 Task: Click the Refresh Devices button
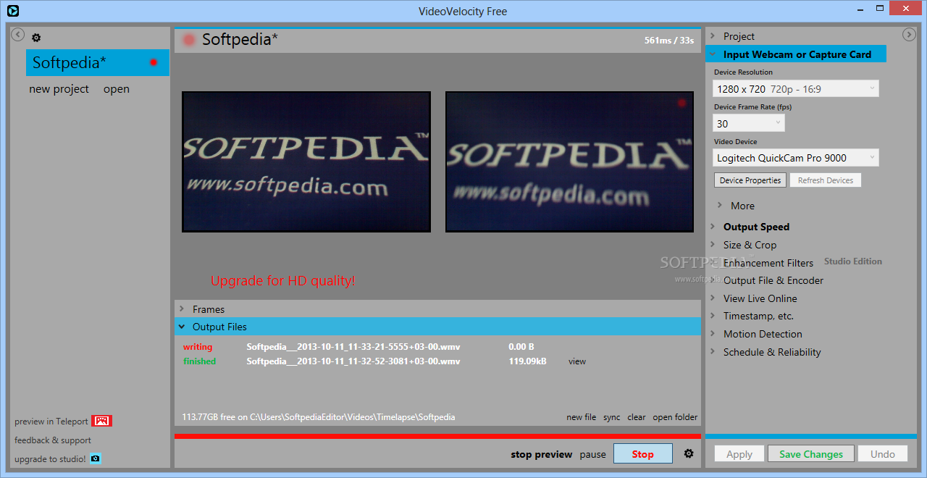tap(826, 180)
